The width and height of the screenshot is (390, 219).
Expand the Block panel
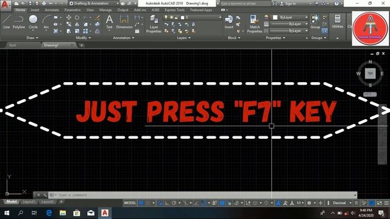(x=234, y=38)
